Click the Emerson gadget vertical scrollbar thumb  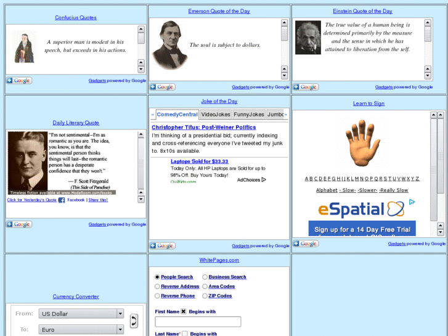point(284,34)
